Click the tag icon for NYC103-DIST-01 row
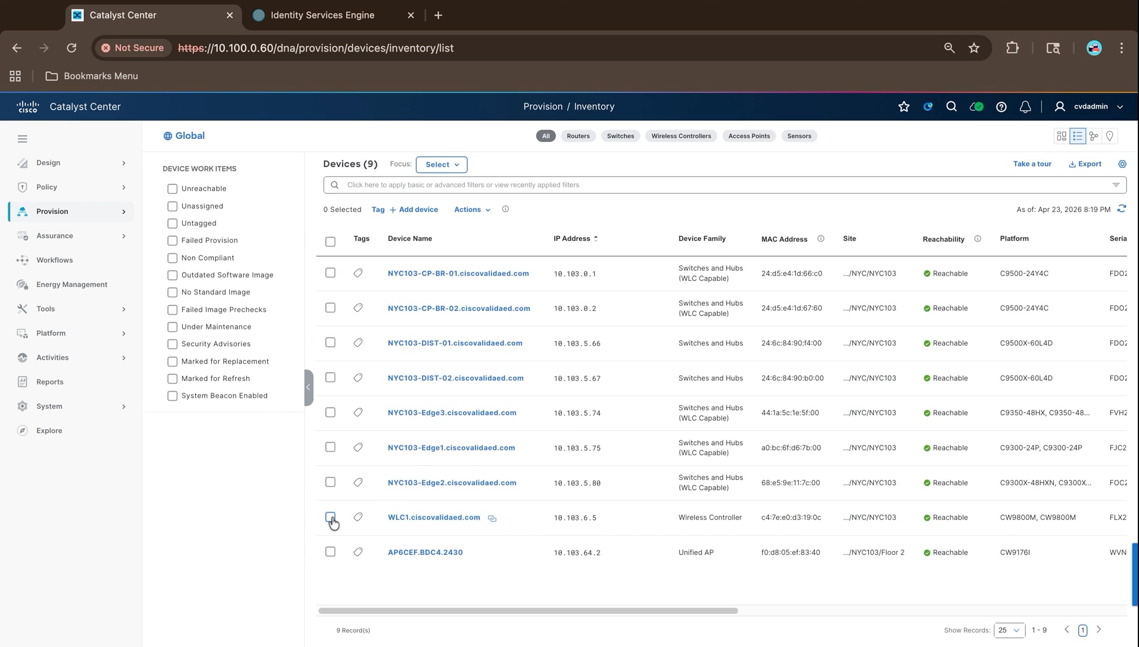 (x=358, y=343)
